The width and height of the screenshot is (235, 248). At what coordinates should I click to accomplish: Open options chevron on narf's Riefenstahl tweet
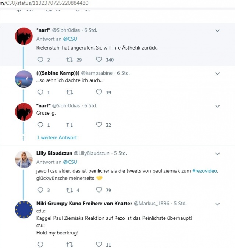pyautogui.click(x=217, y=30)
